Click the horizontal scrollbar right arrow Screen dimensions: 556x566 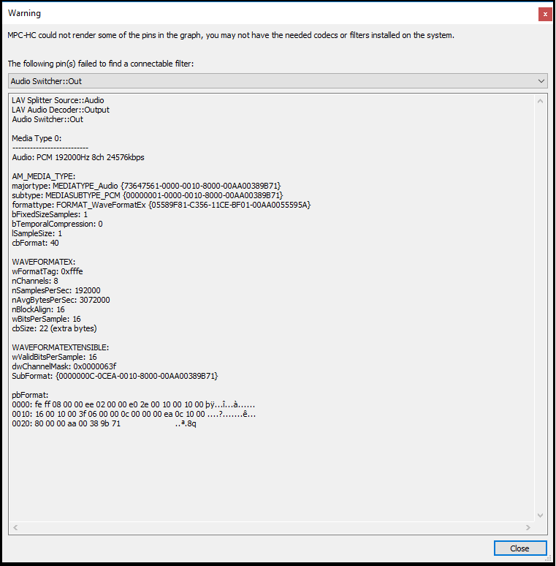(528, 527)
